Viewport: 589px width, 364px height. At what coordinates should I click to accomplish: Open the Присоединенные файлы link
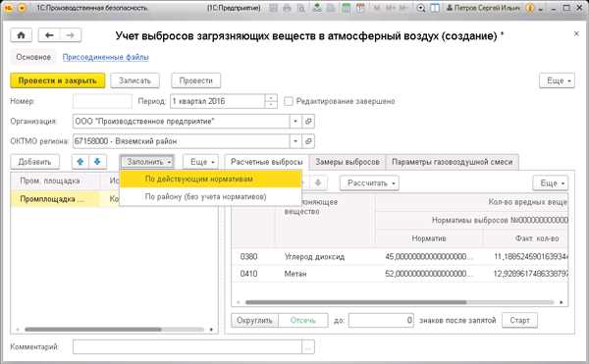click(x=106, y=57)
